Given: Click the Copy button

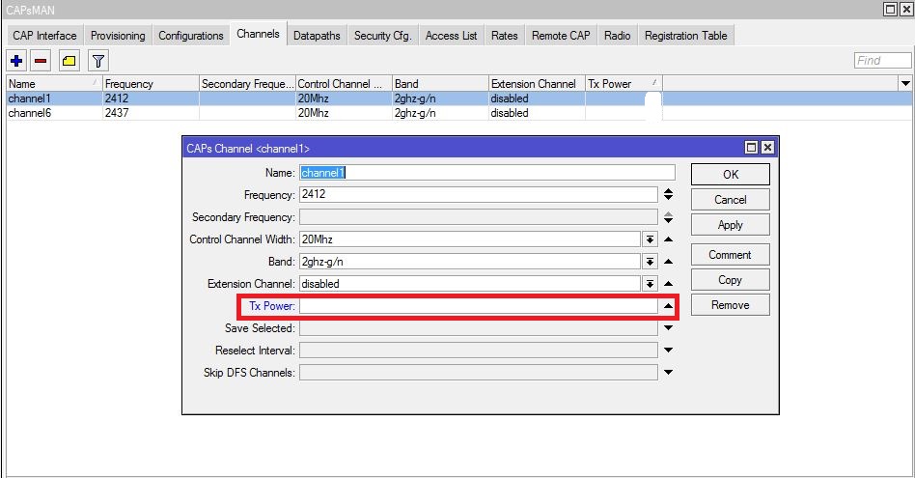Looking at the screenshot, I should [x=730, y=280].
